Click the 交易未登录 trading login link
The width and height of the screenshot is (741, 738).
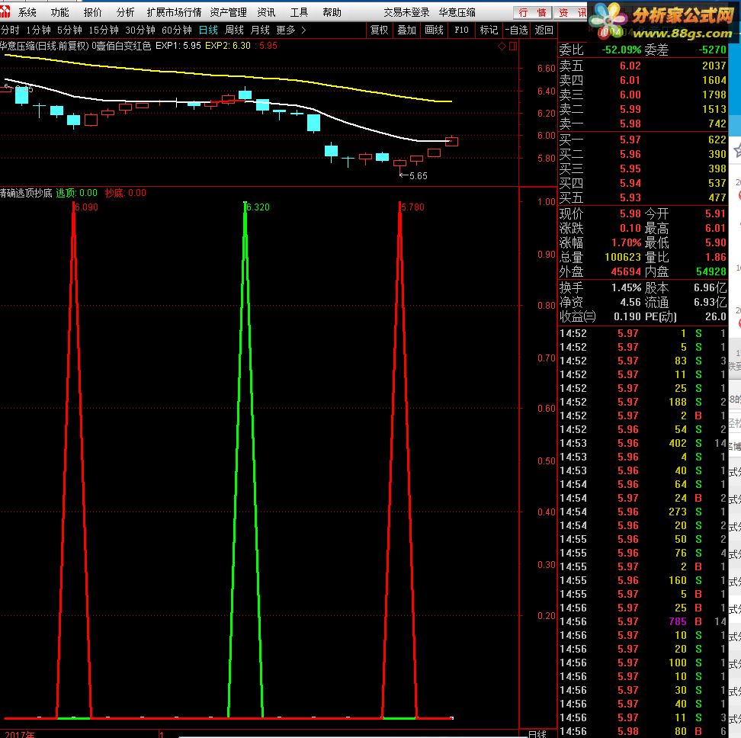point(406,12)
